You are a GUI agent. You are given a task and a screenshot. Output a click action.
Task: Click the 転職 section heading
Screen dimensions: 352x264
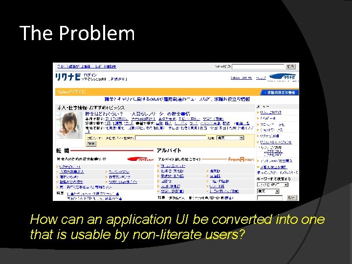point(63,151)
